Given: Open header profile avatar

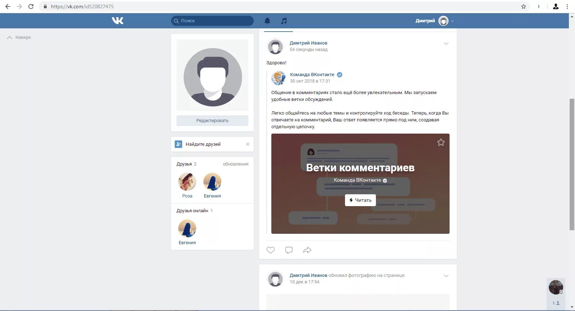Looking at the screenshot, I should coord(443,21).
